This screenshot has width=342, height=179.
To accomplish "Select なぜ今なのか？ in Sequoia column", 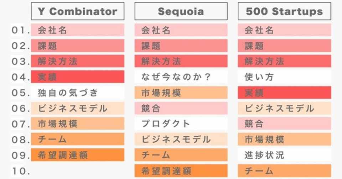I will point(181,77).
